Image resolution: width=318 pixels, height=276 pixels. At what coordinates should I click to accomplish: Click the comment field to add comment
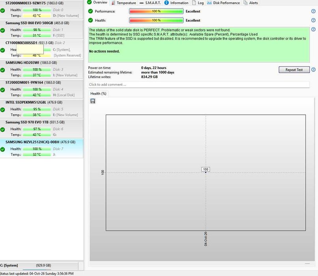point(199,84)
